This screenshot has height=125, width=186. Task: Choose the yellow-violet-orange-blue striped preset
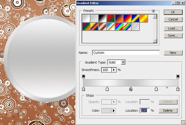94,27
